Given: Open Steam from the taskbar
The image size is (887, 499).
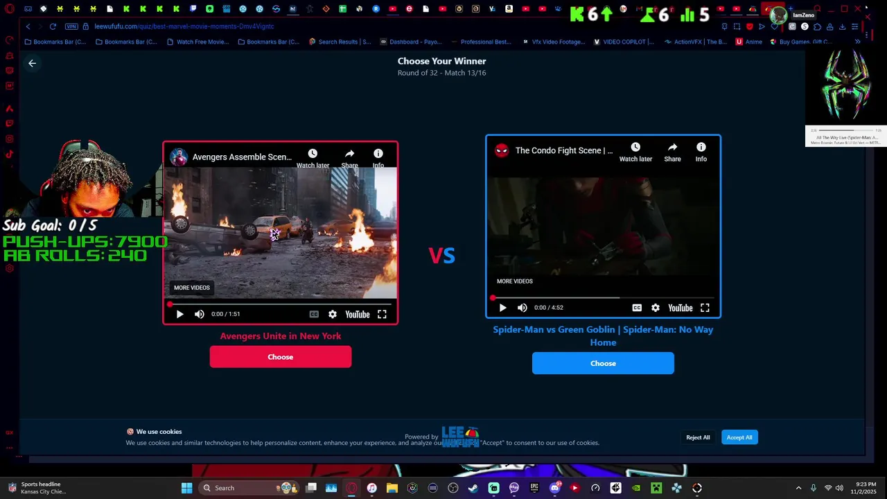Looking at the screenshot, I should coord(473,488).
